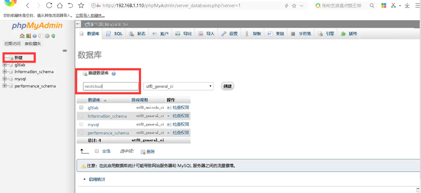Click the browser address bar URL
This screenshot has width=421, height=193.
click(x=172, y=6)
